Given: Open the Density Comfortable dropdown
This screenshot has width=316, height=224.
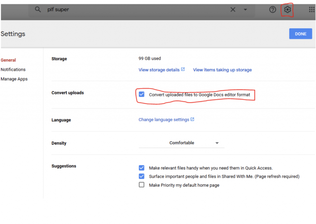Looking at the screenshot, I should point(181,143).
